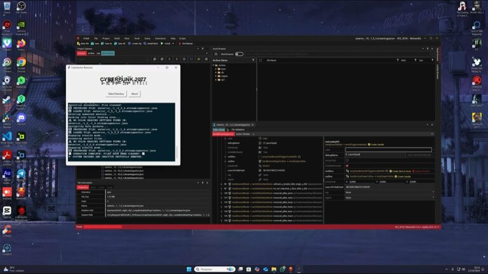Viewport: 488px width, 274px height.
Task: Click the Create Zip toolbar button
Action: [x=135, y=44]
